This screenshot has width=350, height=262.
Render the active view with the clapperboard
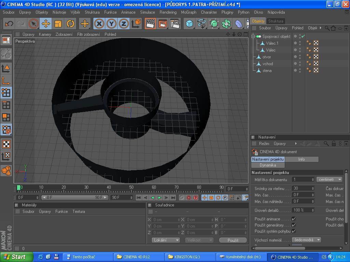pyautogui.click(x=150, y=24)
